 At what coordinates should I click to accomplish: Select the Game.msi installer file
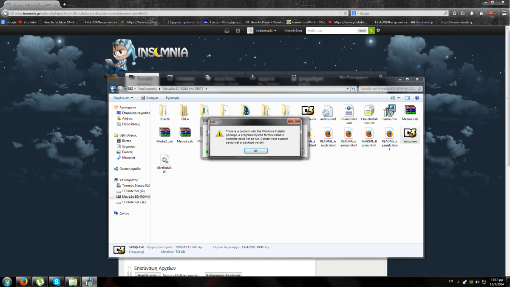coord(389,113)
